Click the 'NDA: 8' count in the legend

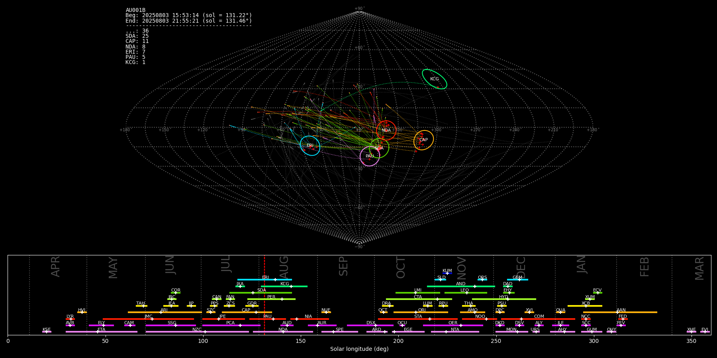(135, 47)
